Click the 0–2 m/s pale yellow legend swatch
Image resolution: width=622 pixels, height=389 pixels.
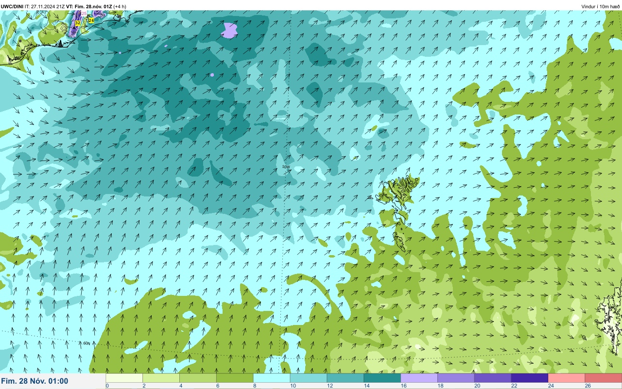click(124, 378)
